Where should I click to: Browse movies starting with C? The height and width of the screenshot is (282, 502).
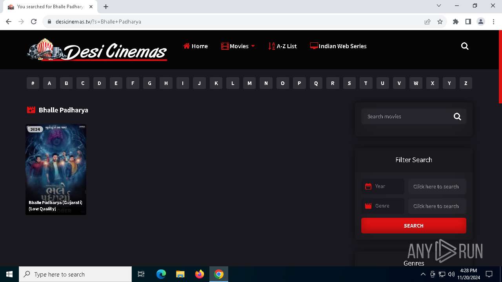pos(83,83)
